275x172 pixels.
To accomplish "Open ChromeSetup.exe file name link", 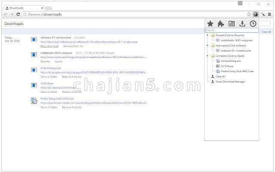I will coord(51,68).
